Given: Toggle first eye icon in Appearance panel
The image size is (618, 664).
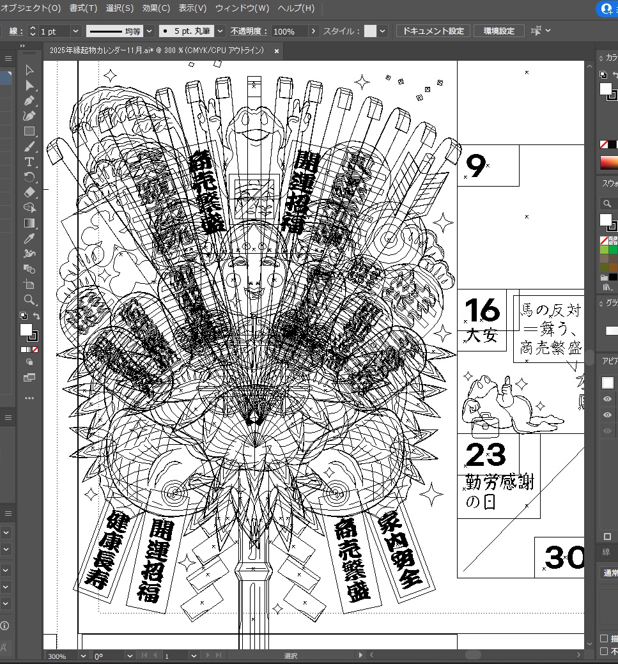Looking at the screenshot, I should [x=607, y=399].
